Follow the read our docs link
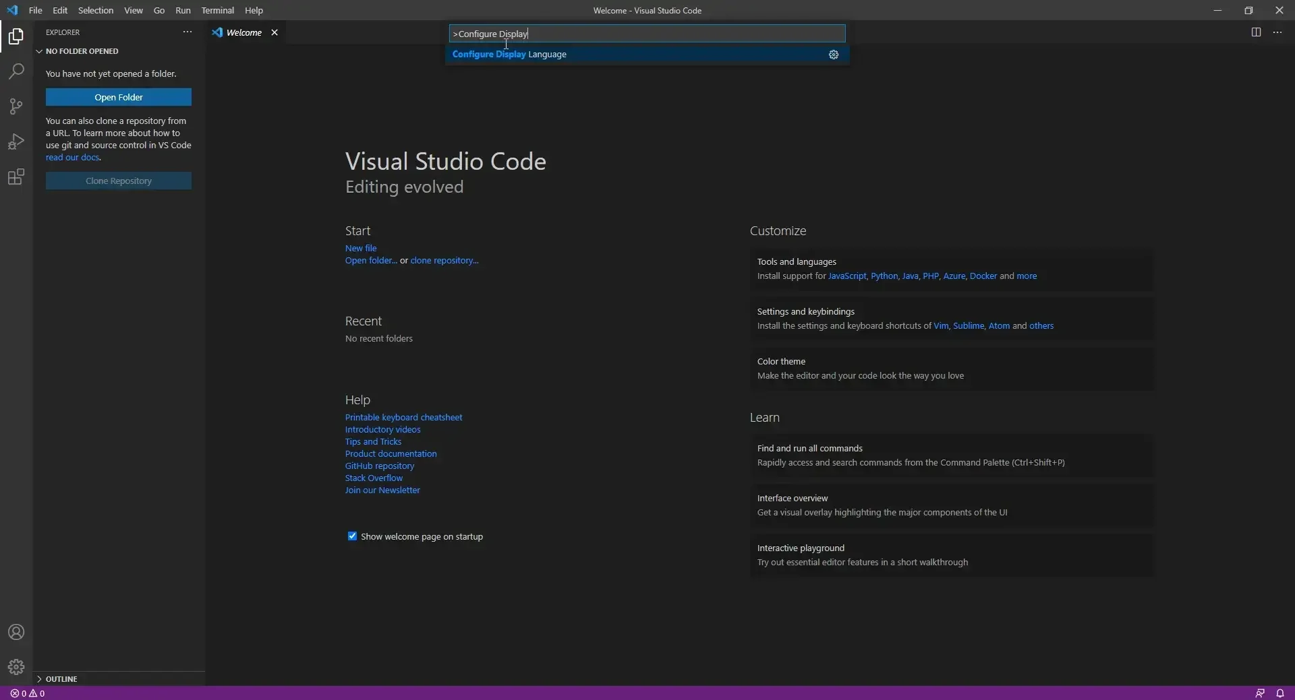This screenshot has width=1295, height=700. point(72,157)
